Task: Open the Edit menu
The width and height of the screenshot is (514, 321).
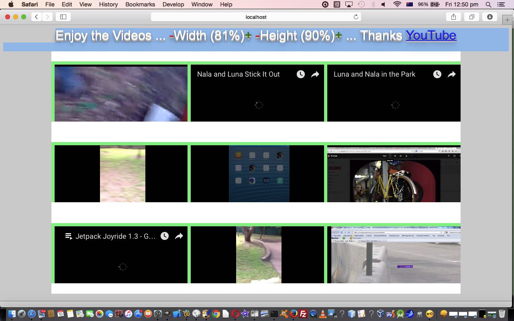Action: pos(67,4)
